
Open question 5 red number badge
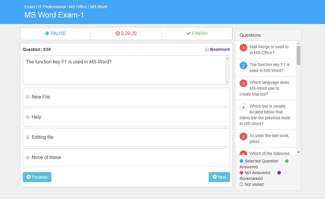(x=243, y=137)
